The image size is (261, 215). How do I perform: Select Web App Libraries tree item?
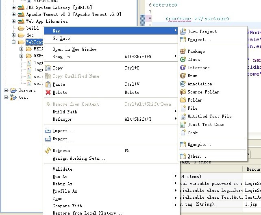point(47,21)
